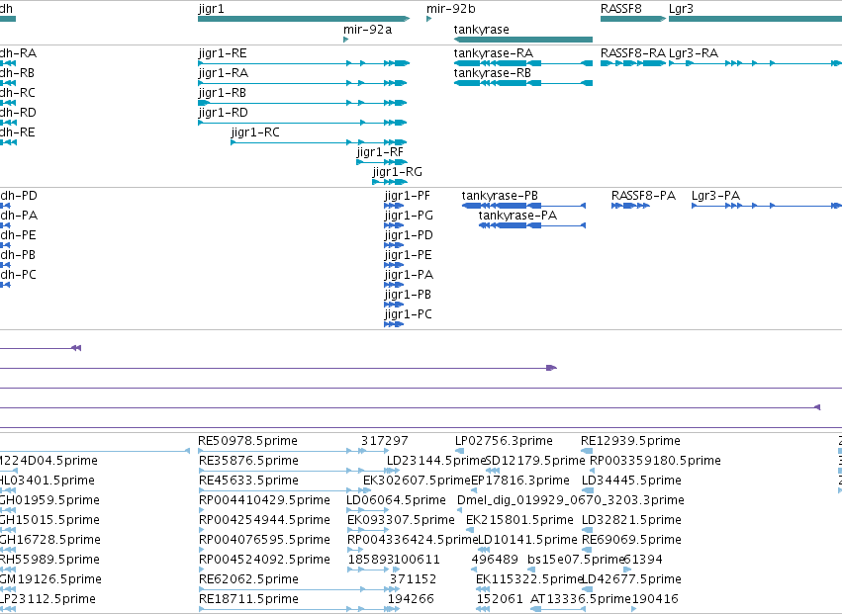This screenshot has width=842, height=614.
Task: Click the LD42677.5prime EST label
Action: (x=631, y=579)
